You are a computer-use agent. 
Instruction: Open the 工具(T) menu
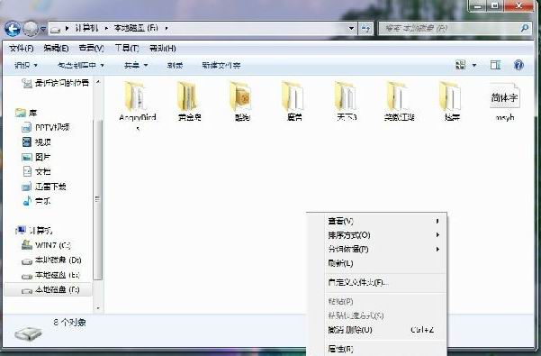point(127,49)
